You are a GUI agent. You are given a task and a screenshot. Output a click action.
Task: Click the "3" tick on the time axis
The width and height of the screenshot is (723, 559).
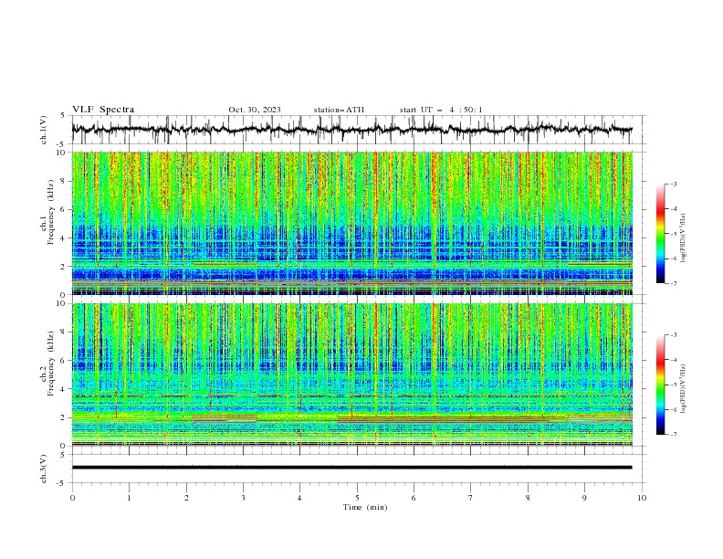[x=243, y=498]
